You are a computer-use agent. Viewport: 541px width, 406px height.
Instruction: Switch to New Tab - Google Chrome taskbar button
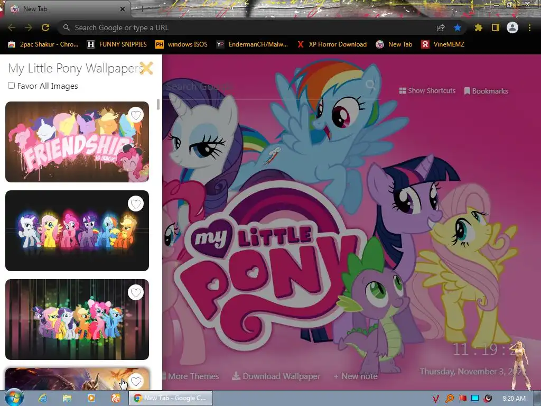tap(171, 398)
